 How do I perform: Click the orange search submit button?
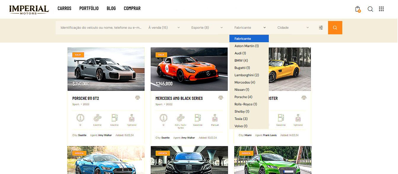[x=335, y=28]
